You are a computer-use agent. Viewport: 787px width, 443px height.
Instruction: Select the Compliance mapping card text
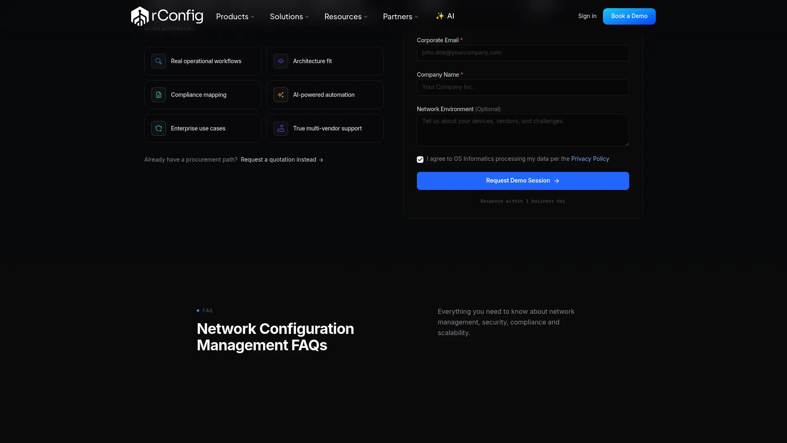point(198,95)
